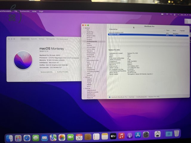Click the Busz column header
191x143 pixels.
(x=174, y=30)
